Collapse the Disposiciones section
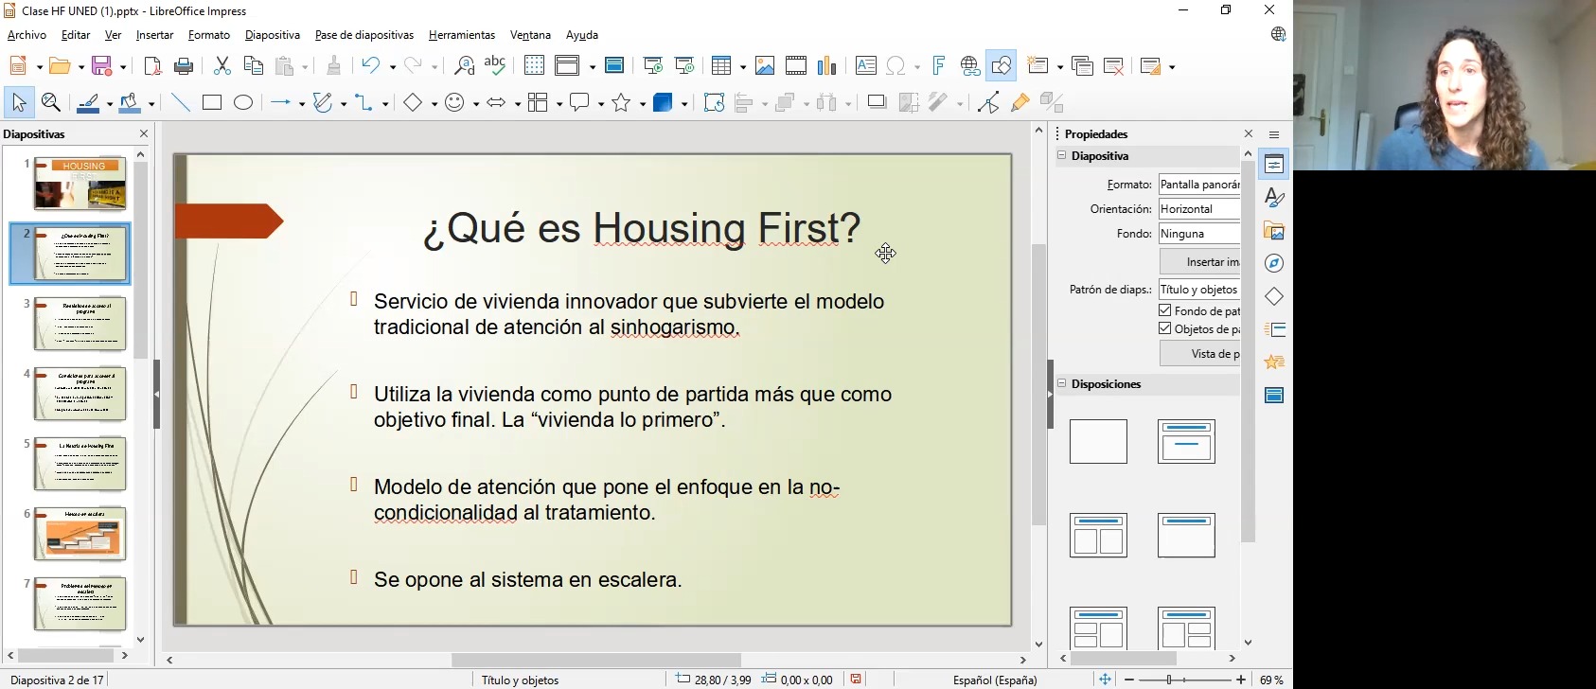The image size is (1596, 689). pos(1062,384)
